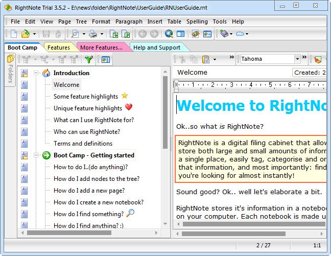Switch to the Features tab

[x=58, y=48]
